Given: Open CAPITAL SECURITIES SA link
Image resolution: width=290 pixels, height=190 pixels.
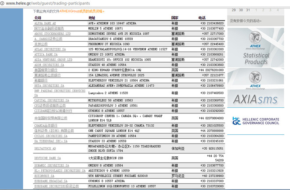Looking at the screenshot, I should tap(51, 100).
